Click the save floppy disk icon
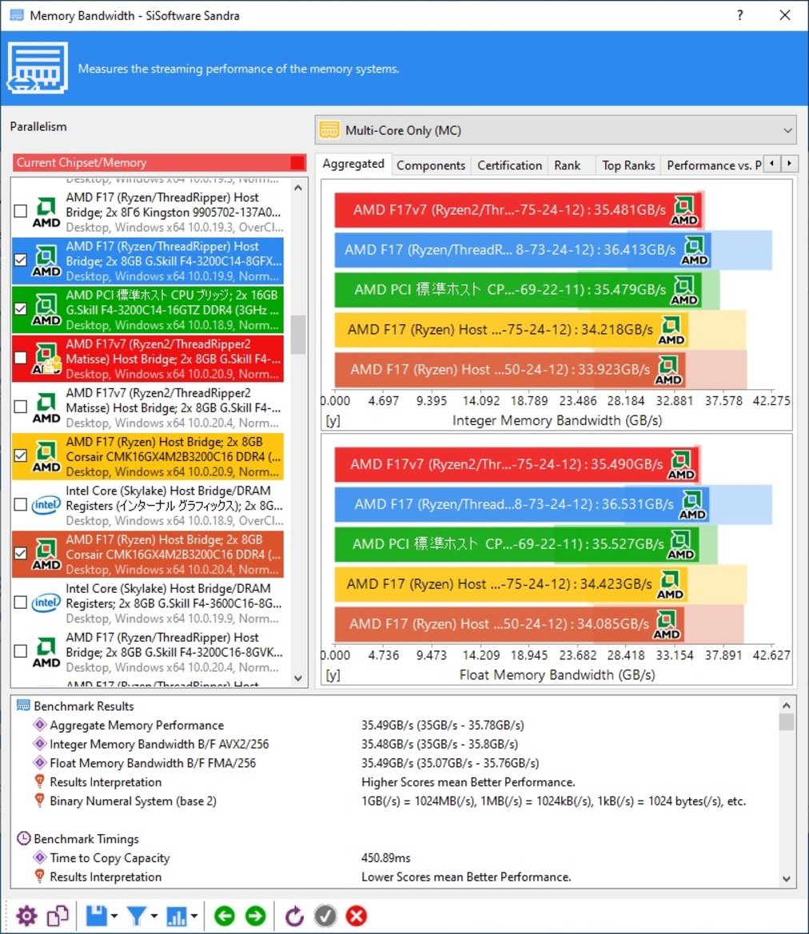Image resolution: width=809 pixels, height=934 pixels. (96, 916)
